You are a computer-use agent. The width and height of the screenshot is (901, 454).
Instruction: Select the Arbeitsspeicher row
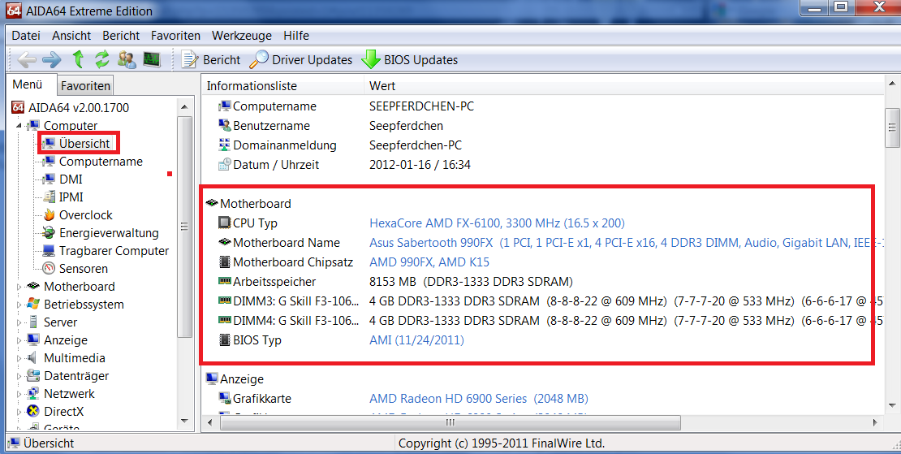tap(542, 282)
